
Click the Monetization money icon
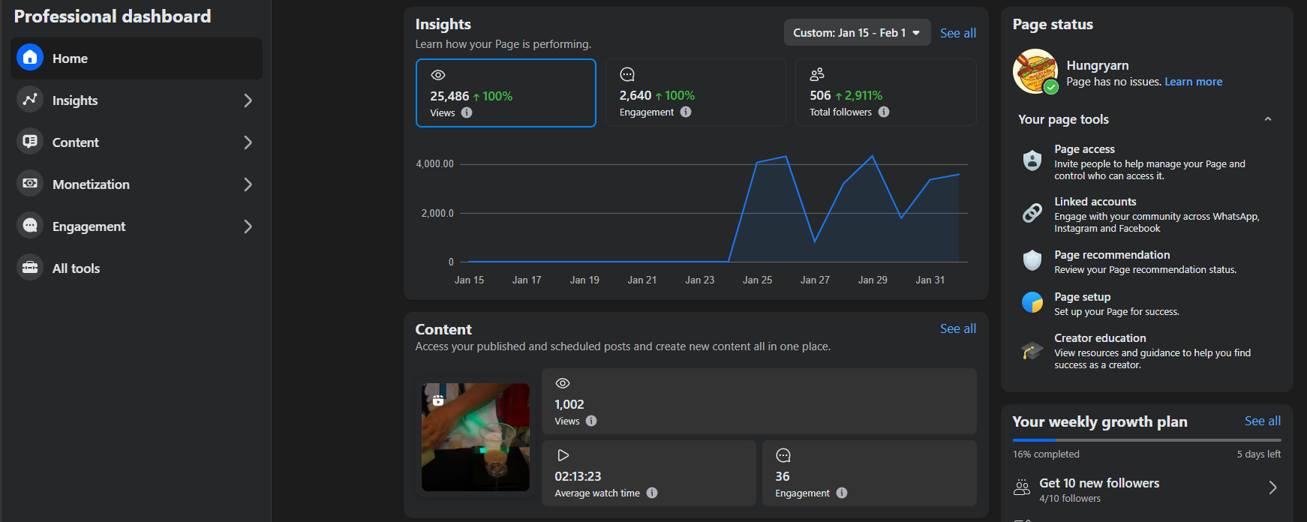[30, 184]
